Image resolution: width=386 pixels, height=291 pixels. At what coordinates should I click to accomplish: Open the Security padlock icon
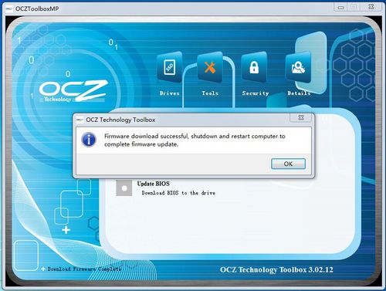click(x=254, y=67)
